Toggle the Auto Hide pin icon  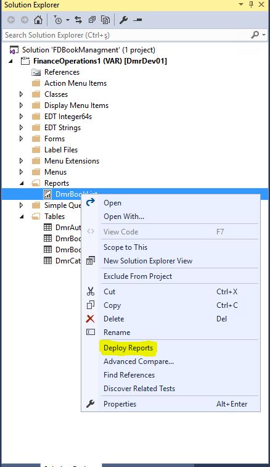click(x=251, y=4)
